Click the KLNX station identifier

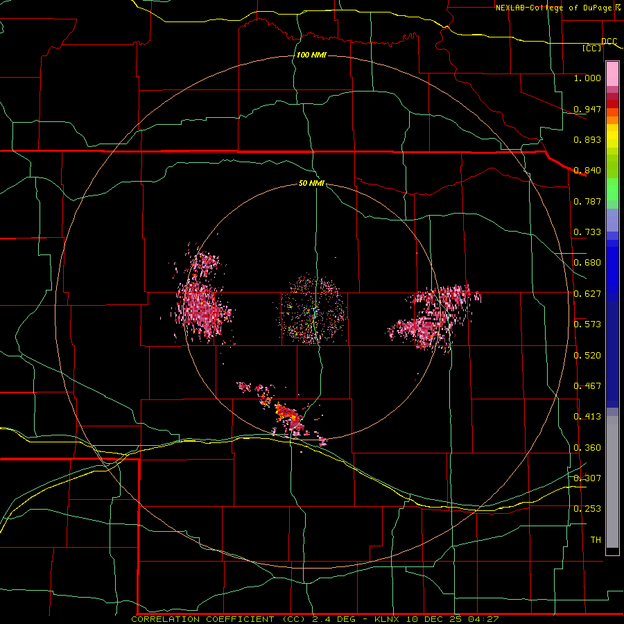pyautogui.click(x=388, y=619)
